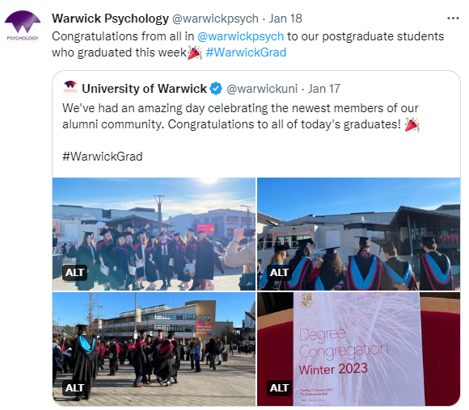View the group of graduates photo
The image size is (469, 410).
pos(154,234)
